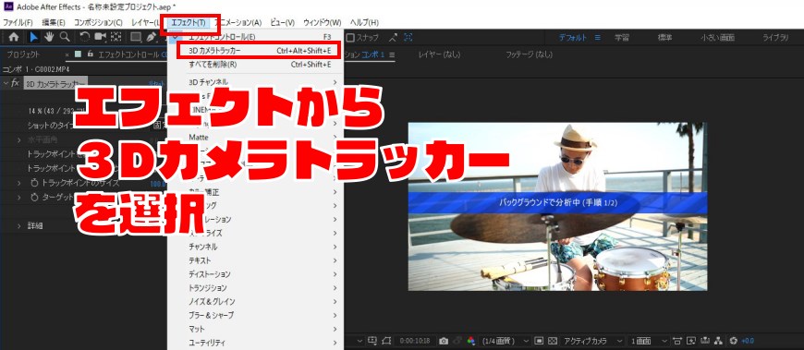Open the ウィンドウ(W) menu
The width and height of the screenshot is (804, 350).
click(322, 23)
